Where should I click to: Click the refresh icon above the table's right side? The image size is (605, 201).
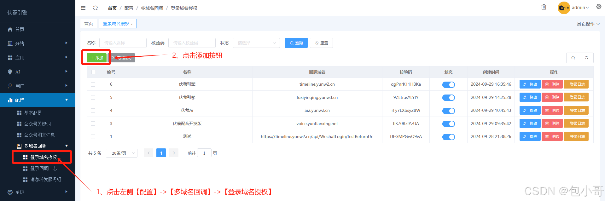click(x=587, y=58)
